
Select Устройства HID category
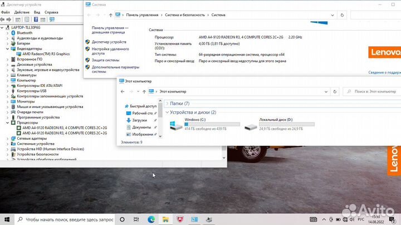point(50,149)
